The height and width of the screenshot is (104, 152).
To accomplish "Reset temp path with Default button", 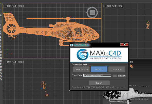I will point(121,76).
